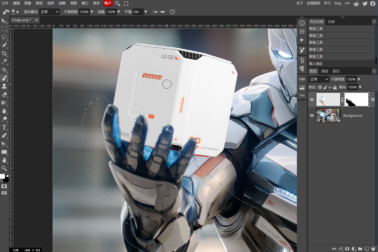Screen dimensions: 378x252
Task: Select the Pen tool
Action: click(4, 136)
